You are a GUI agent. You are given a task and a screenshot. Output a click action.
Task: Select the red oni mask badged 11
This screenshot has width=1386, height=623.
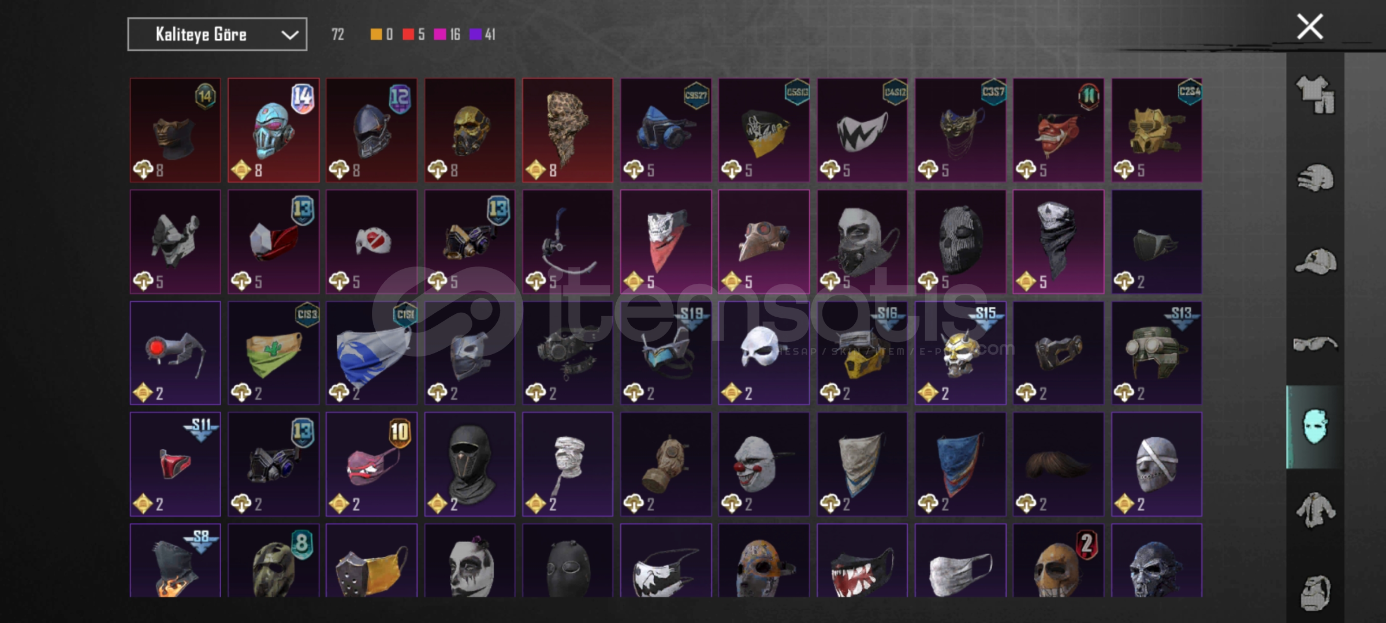pos(1059,130)
